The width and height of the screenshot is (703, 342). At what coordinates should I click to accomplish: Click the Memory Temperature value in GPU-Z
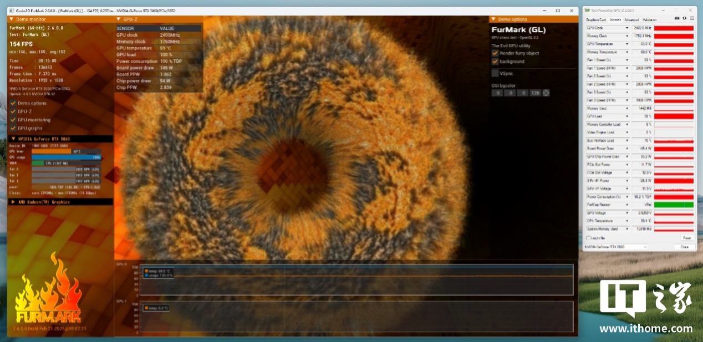[642, 52]
